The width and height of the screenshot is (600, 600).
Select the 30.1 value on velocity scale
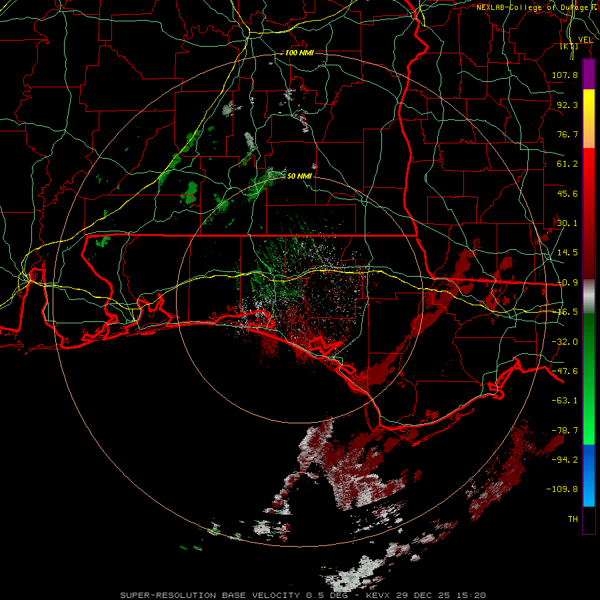pos(567,223)
